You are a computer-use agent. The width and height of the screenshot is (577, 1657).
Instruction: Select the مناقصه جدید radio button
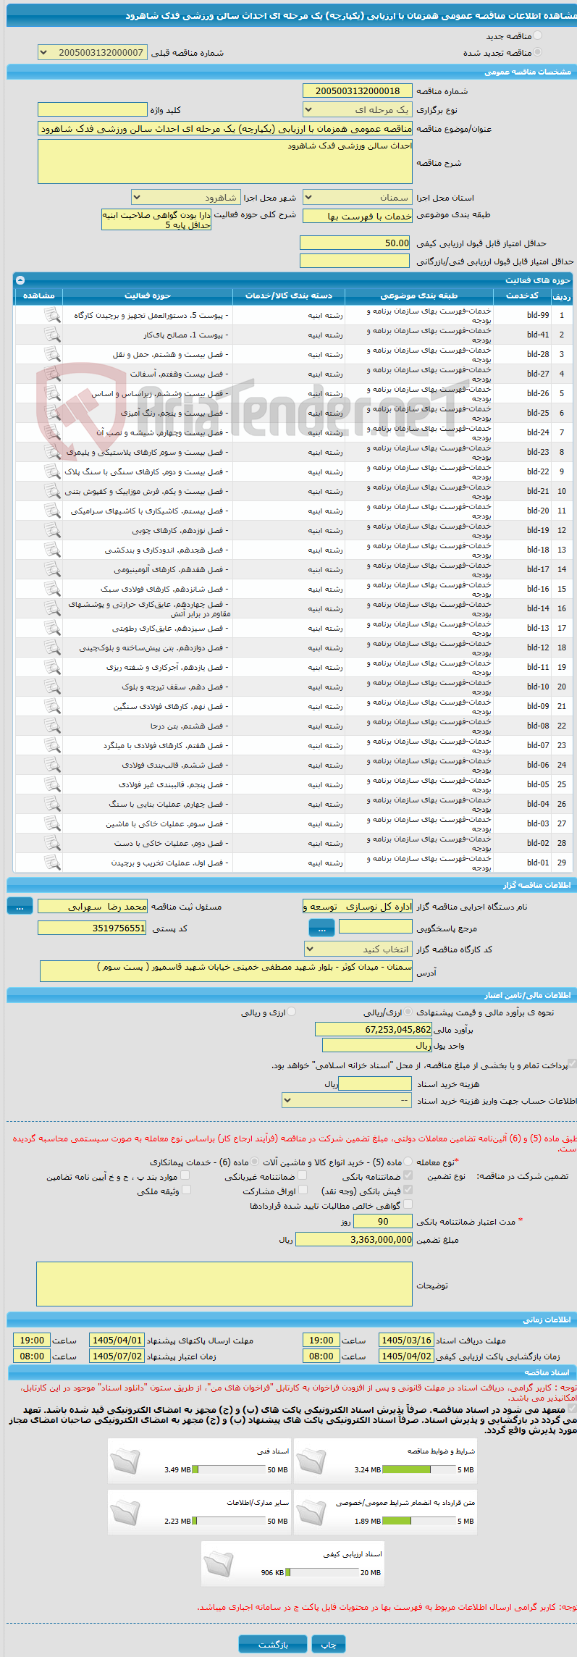pyautogui.click(x=537, y=35)
